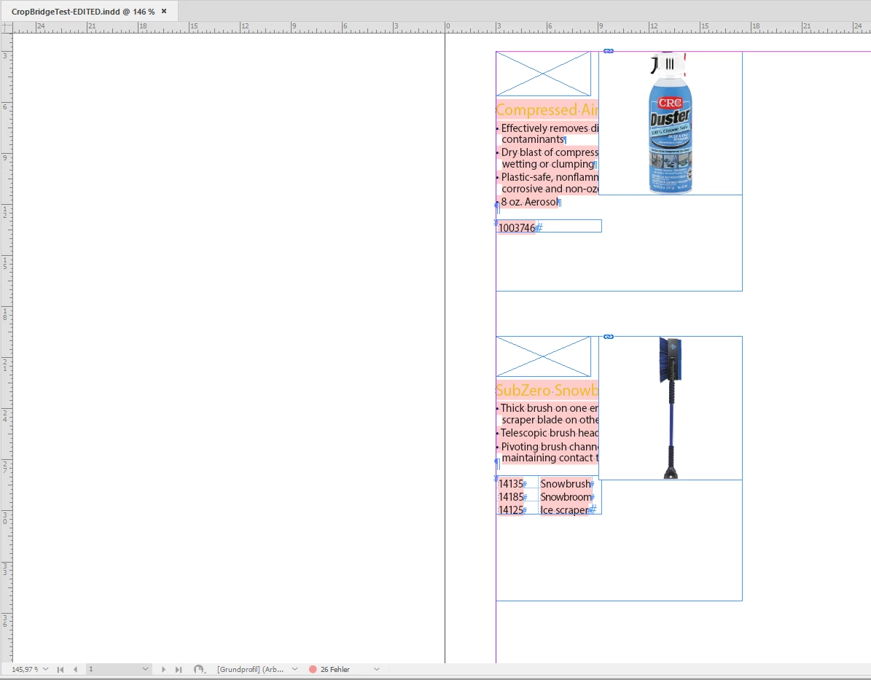Screen dimensions: 871x680
Task: Click the 'wetting or clumping' text line
Action: (548, 165)
